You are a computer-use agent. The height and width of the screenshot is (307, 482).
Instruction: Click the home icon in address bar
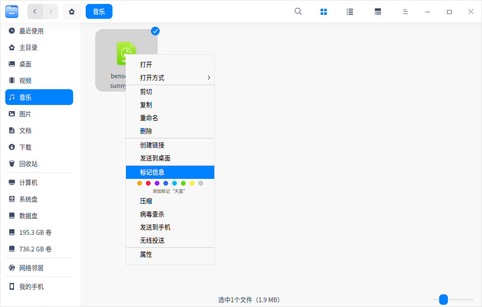click(x=72, y=11)
